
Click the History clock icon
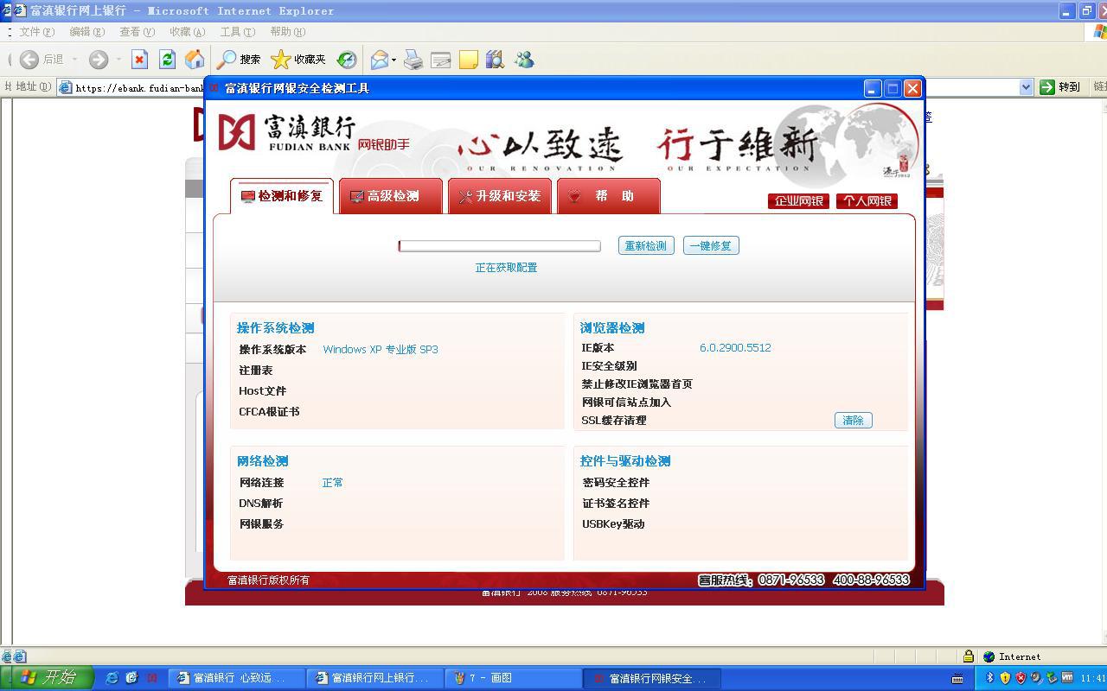click(x=347, y=60)
